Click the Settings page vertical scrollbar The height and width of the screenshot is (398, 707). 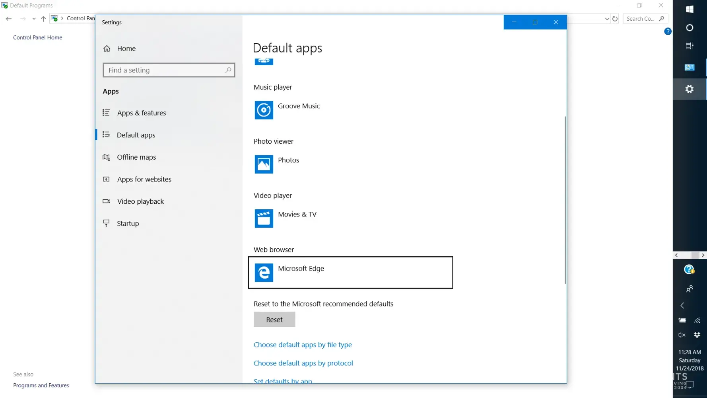565,200
